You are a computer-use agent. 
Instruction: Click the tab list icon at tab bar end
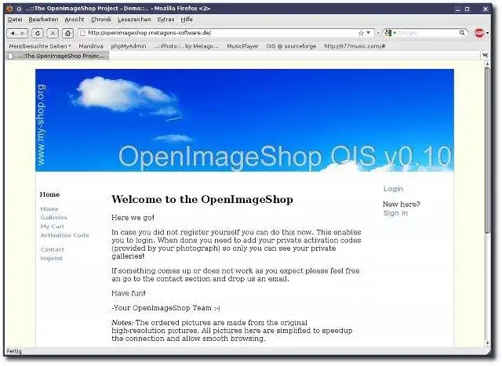click(486, 56)
